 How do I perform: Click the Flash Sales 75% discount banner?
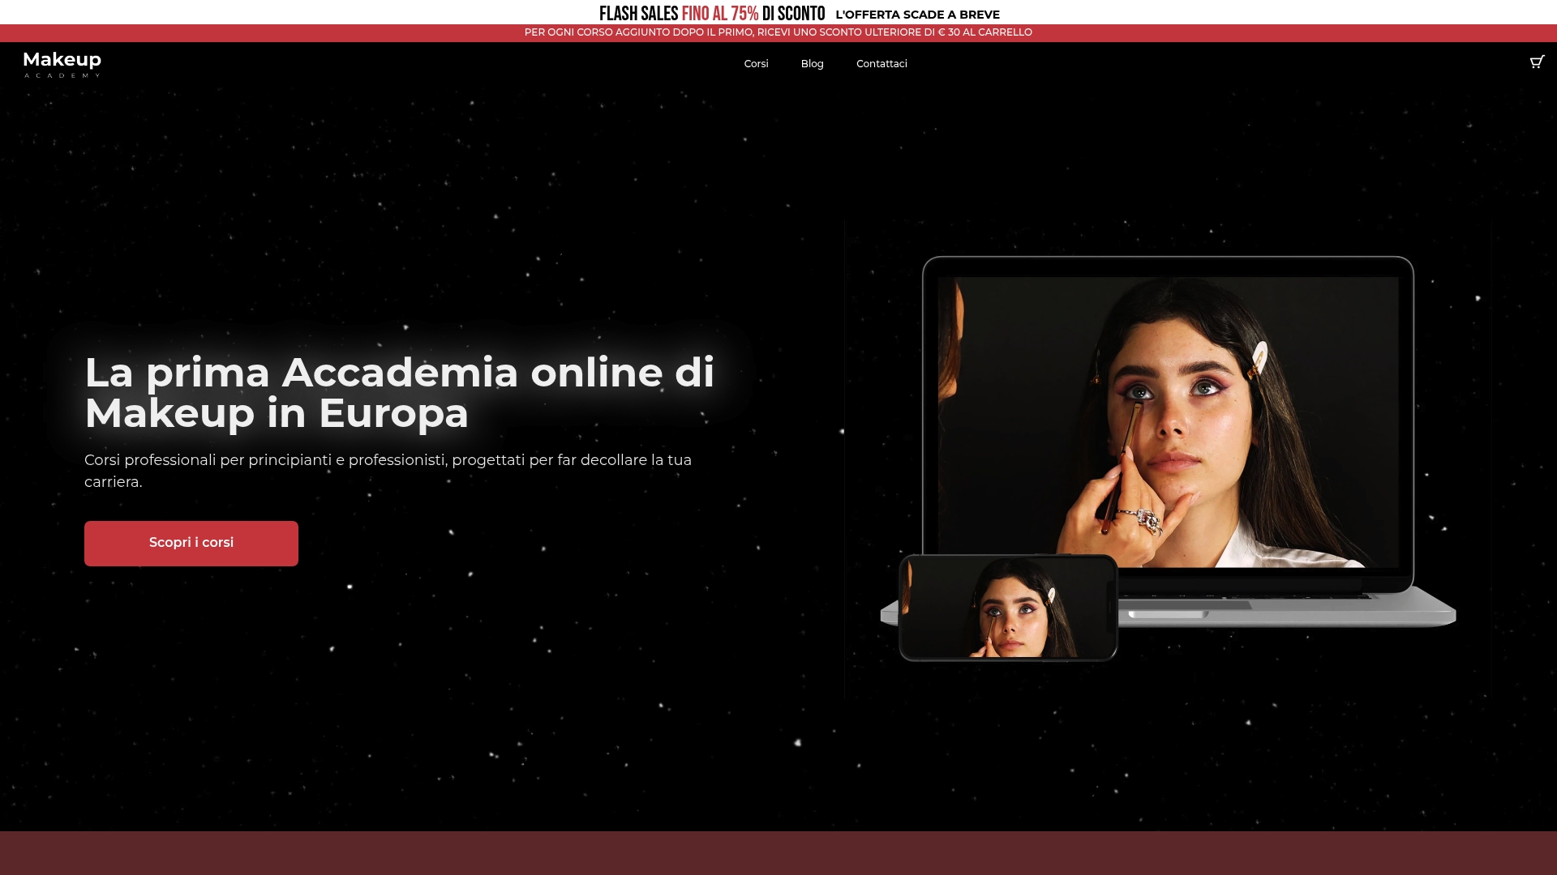click(712, 14)
